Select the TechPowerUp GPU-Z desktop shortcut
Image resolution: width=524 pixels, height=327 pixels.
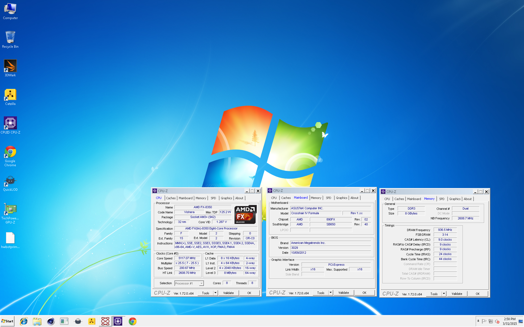[10, 213]
